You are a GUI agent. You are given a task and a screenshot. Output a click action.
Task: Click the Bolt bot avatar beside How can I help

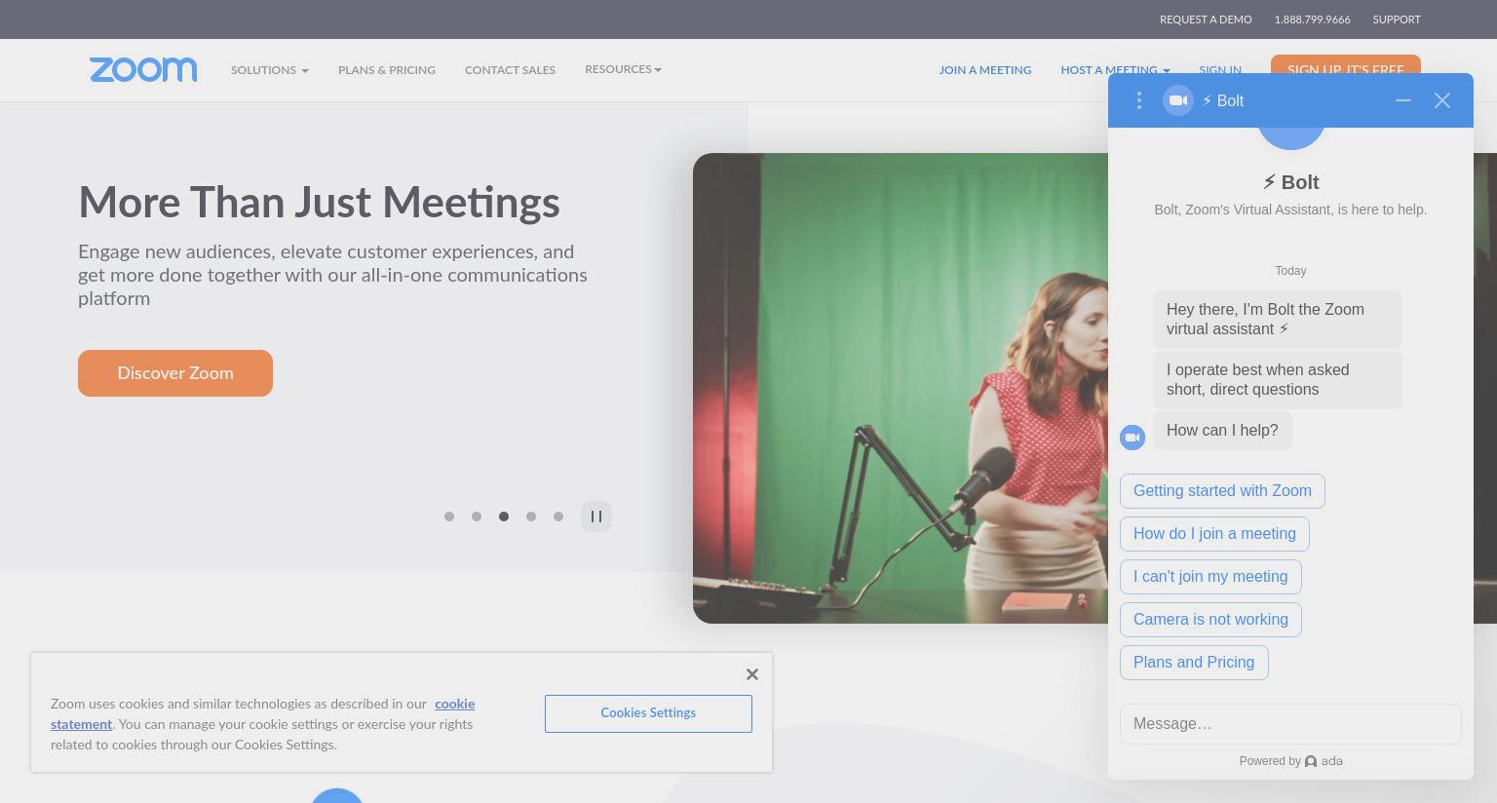coord(1132,438)
